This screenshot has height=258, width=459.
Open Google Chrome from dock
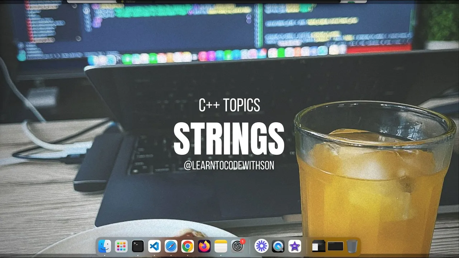pyautogui.click(x=188, y=246)
